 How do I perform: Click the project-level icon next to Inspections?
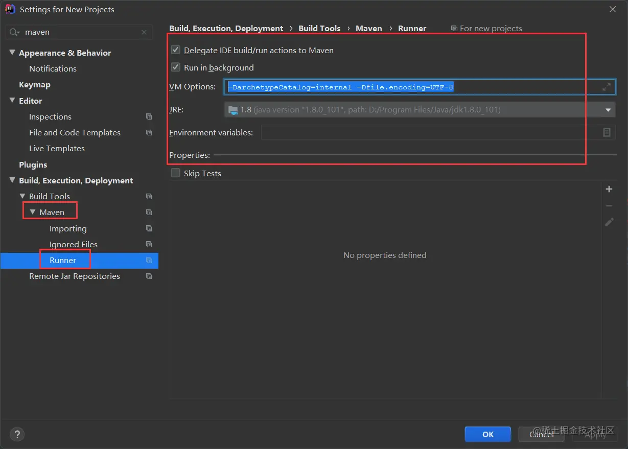149,117
